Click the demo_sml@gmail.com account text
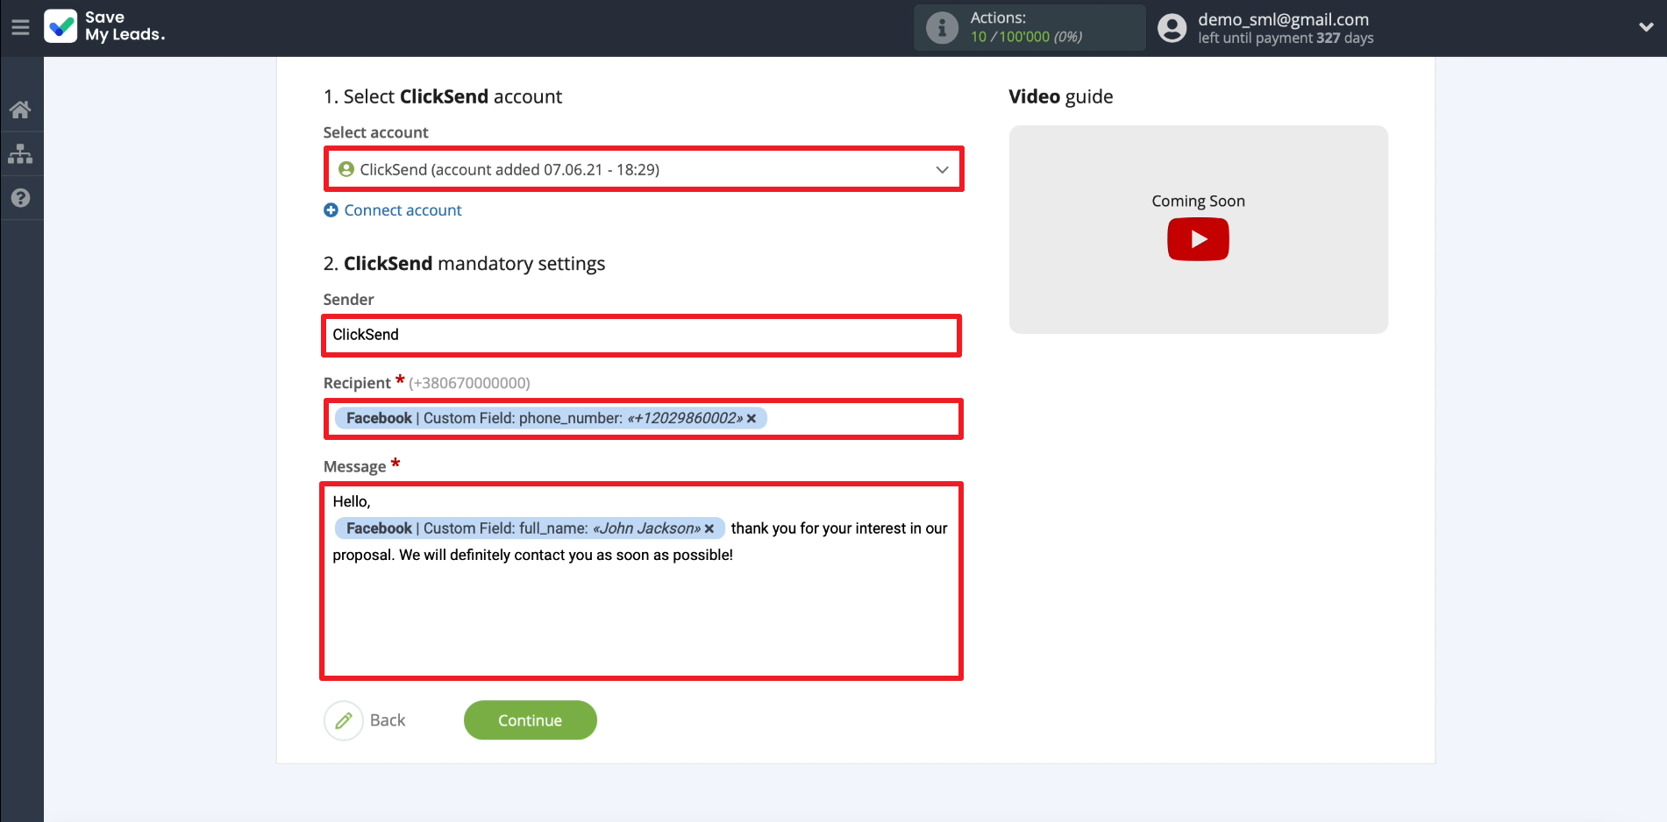1667x822 pixels. pyautogui.click(x=1283, y=19)
